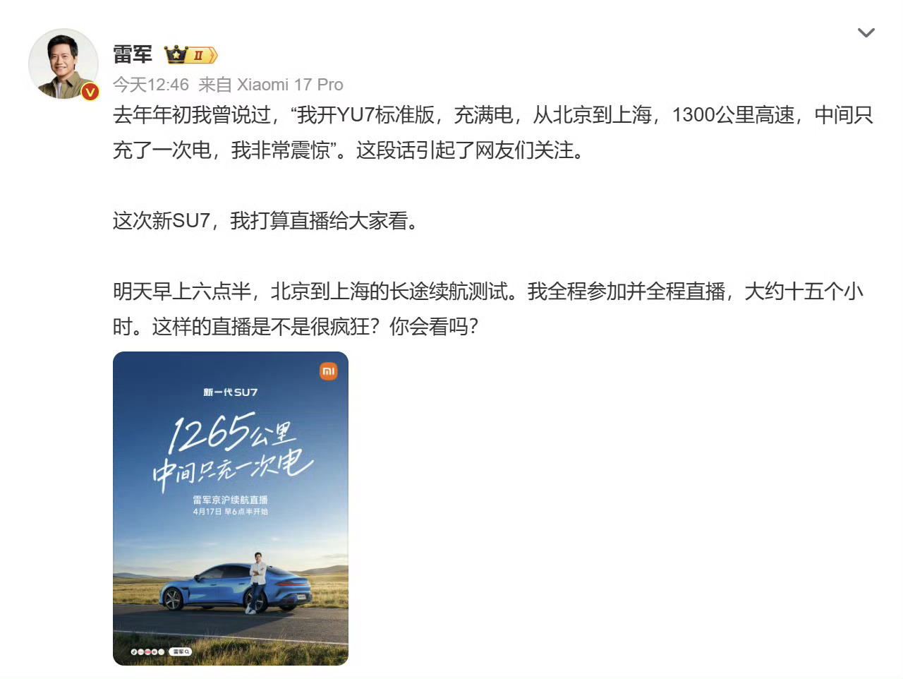Click the handwritten 中间只充一次电 line in poster
The height and width of the screenshot is (679, 903).
click(232, 469)
